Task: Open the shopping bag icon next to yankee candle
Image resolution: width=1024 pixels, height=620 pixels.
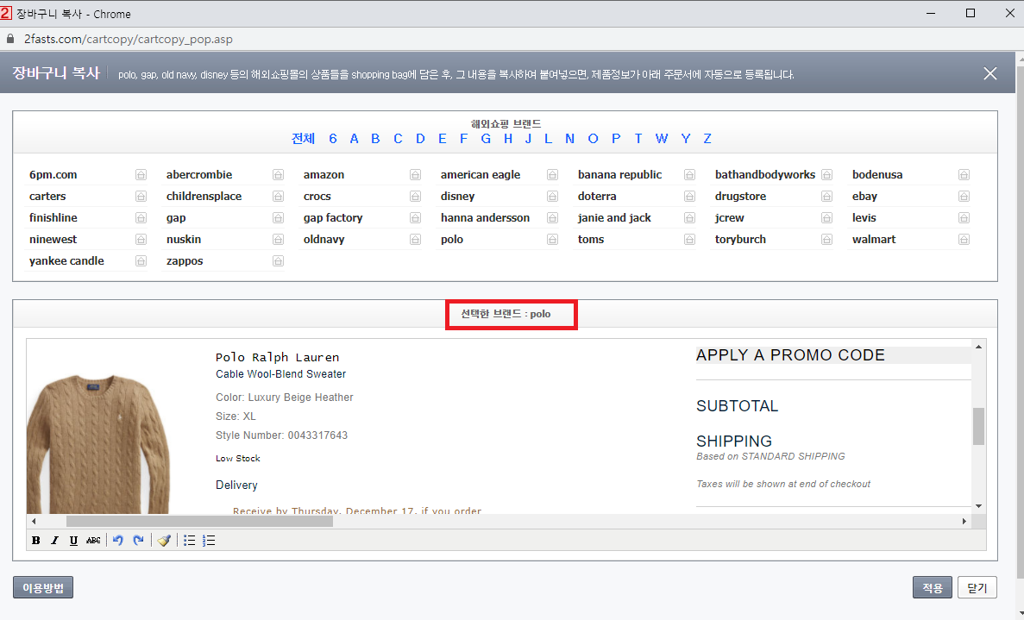Action: coord(141,261)
